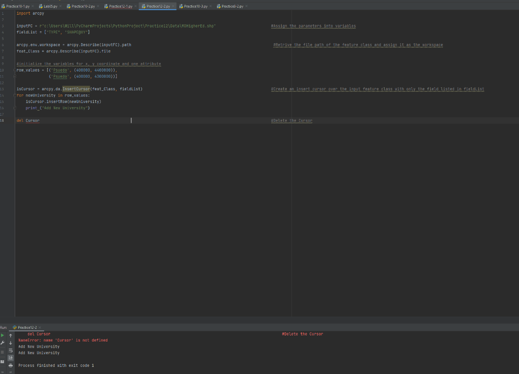Close the Practice8-2.py tab

[x=246, y=6]
